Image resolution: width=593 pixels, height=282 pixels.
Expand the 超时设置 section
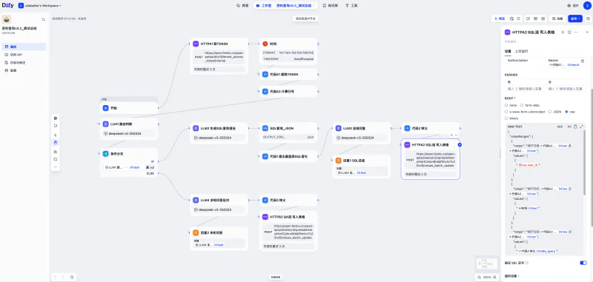pyautogui.click(x=512, y=276)
